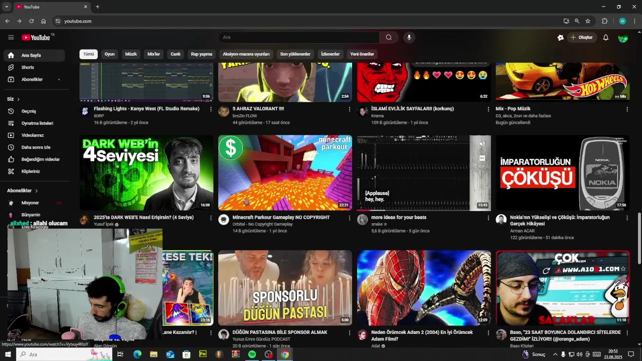Open Yusuf İpek channel link

click(104, 224)
